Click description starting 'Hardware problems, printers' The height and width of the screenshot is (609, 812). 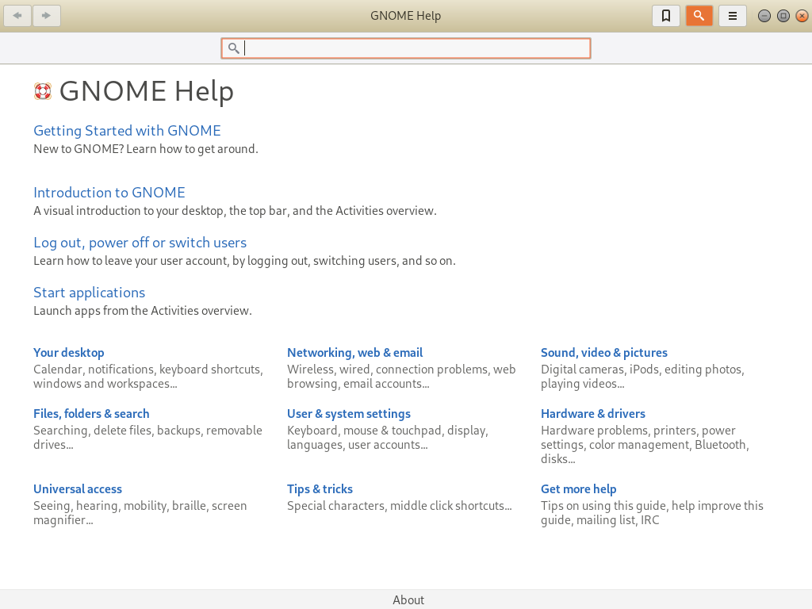645,445
